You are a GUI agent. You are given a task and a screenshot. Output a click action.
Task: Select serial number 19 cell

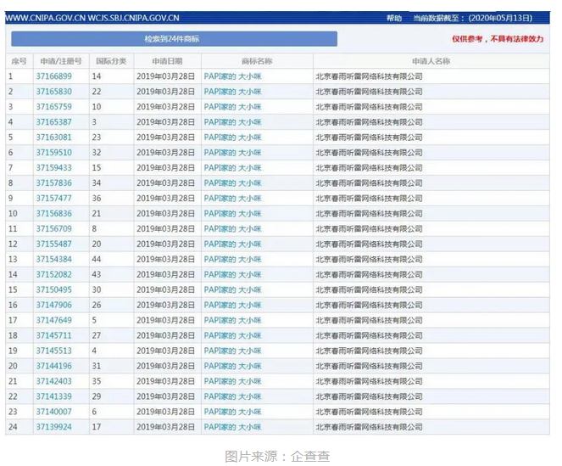click(x=19, y=351)
